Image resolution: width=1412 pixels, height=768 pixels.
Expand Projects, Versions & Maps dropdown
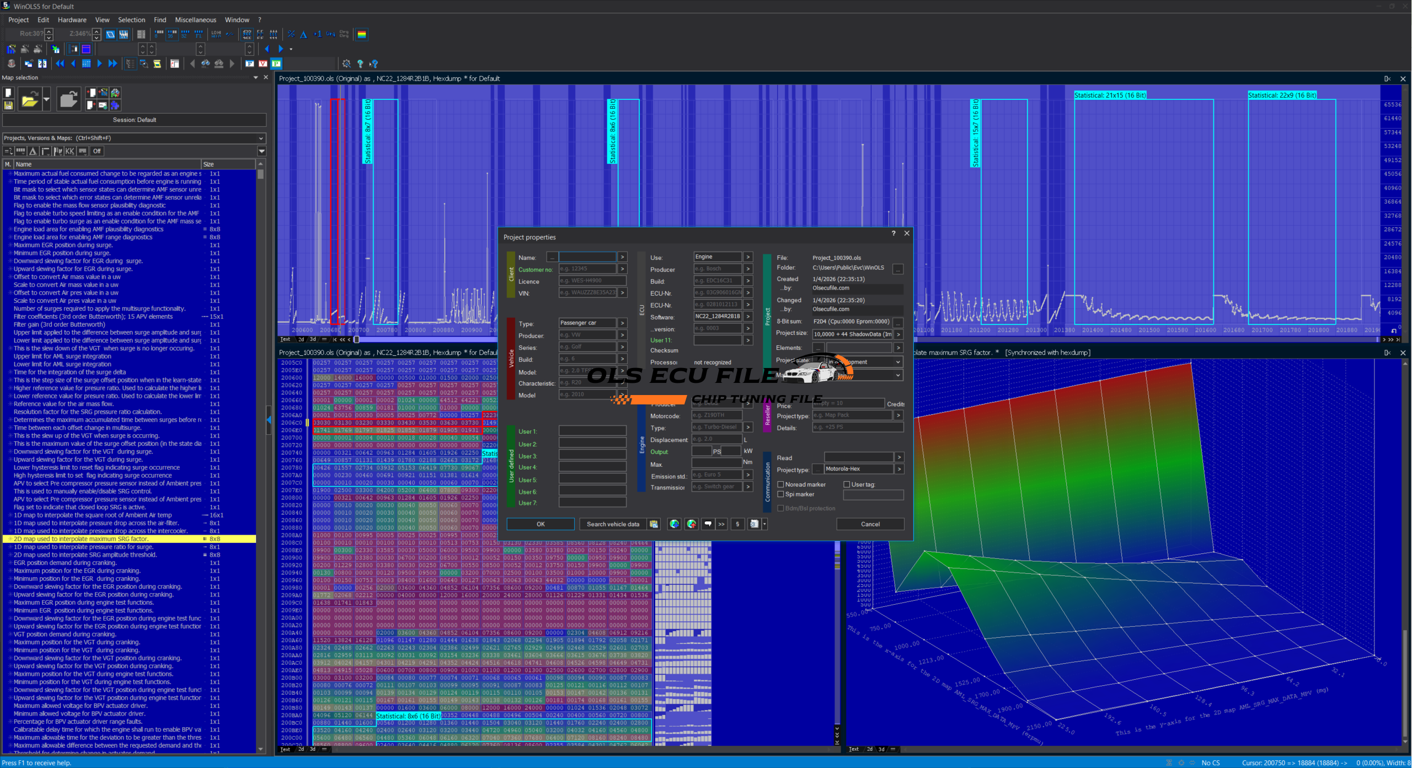click(x=261, y=138)
